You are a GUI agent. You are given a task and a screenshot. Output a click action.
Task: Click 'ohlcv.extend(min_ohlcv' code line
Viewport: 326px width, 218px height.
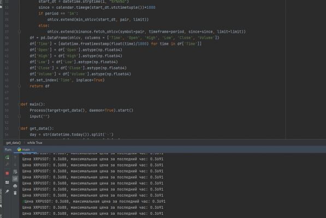click(98, 20)
